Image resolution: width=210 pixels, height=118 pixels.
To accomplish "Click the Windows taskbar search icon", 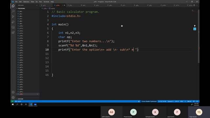I will click(17, 104).
